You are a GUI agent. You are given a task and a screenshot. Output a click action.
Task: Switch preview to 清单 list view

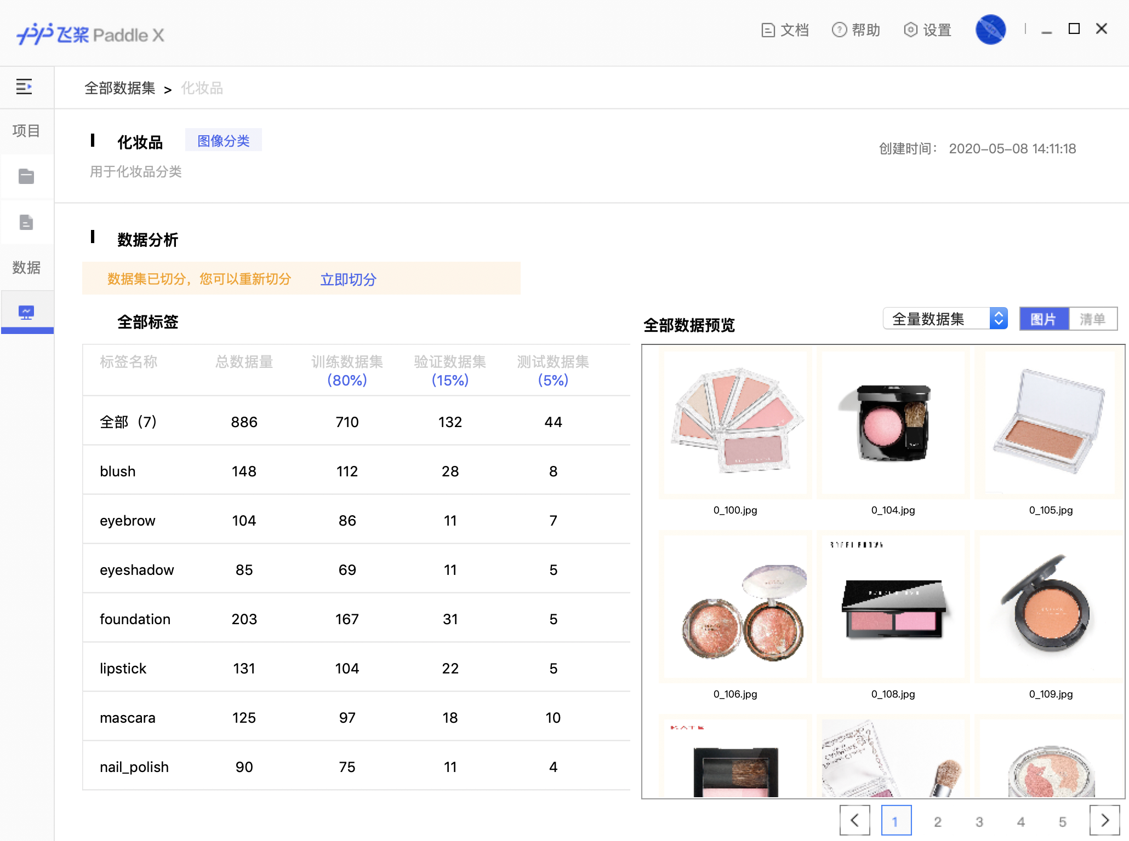pos(1092,319)
